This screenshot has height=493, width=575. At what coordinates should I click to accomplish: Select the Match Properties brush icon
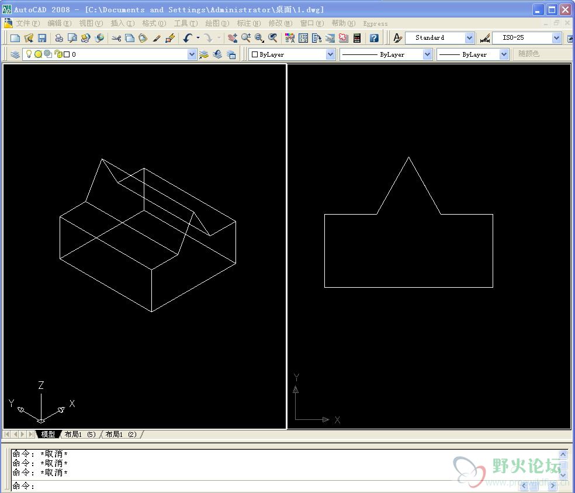click(157, 38)
